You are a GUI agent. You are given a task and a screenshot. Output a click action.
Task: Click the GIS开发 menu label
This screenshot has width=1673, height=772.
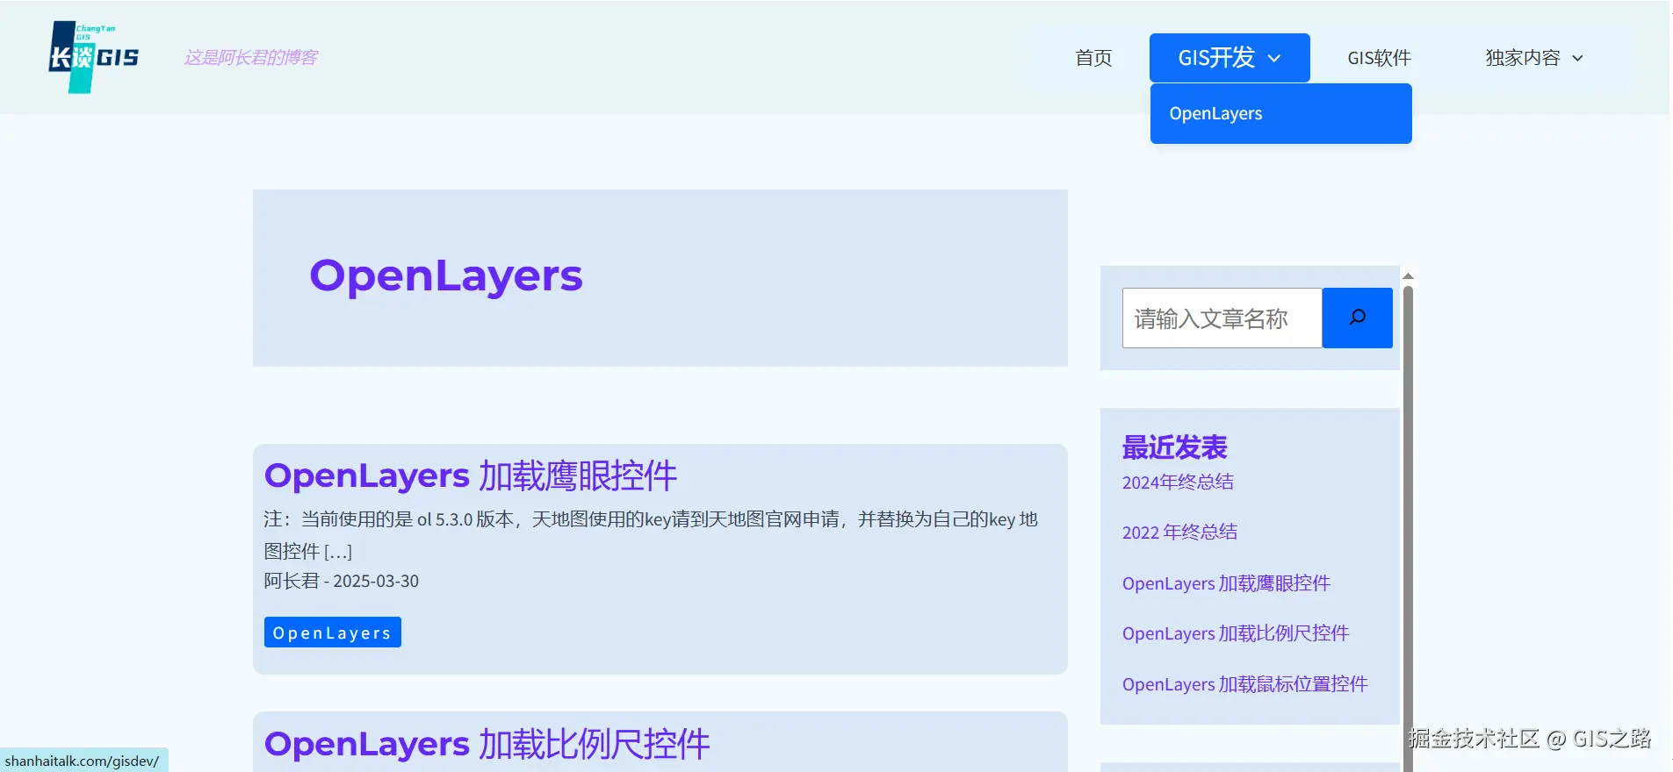1216,58
